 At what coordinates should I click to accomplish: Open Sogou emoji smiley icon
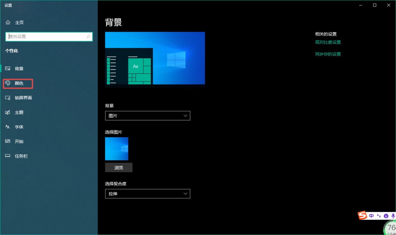(x=386, y=216)
